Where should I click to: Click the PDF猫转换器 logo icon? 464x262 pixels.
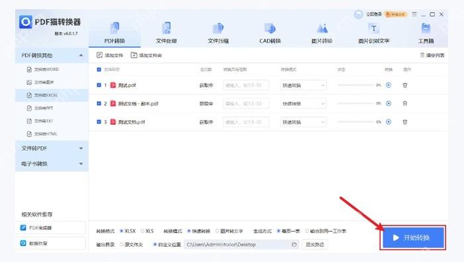[x=26, y=22]
